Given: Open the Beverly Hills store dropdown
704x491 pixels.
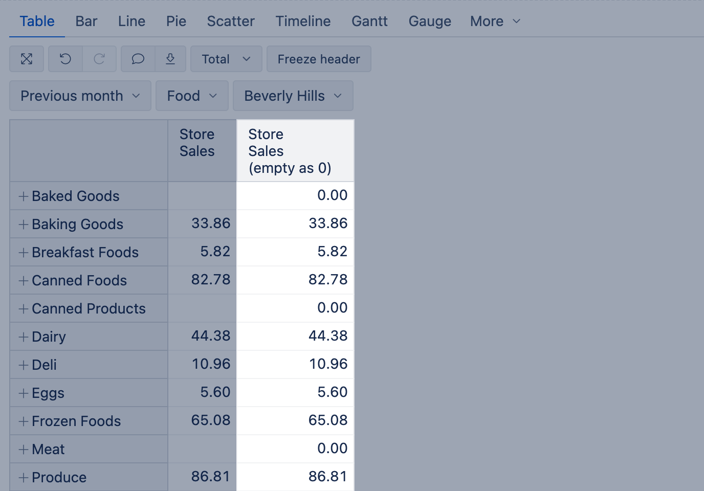Looking at the screenshot, I should (x=293, y=96).
